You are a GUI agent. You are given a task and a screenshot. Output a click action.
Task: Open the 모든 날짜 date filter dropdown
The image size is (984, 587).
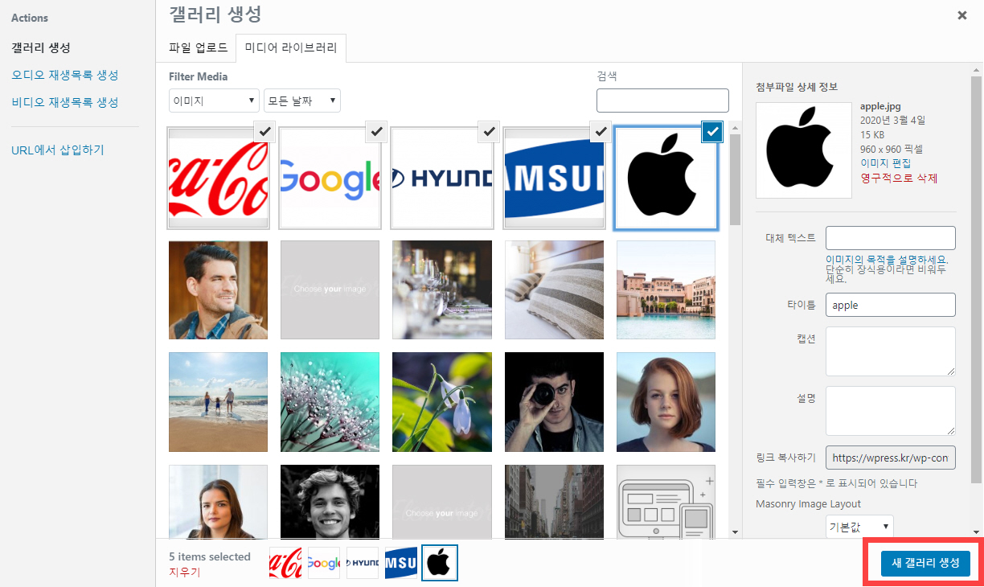tap(301, 100)
